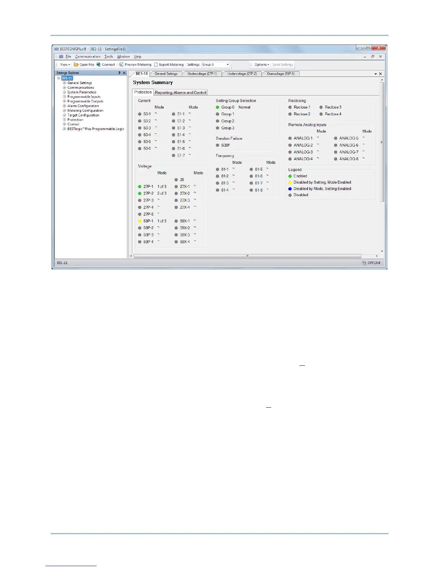
Task: Click the blue Disabled by Mode legend dot
Action: click(x=290, y=189)
